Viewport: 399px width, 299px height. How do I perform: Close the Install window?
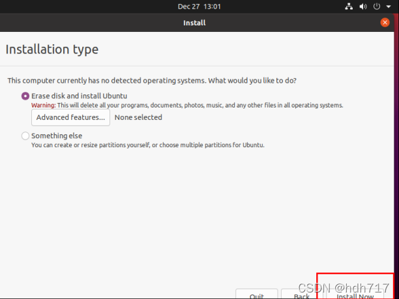coord(385,23)
